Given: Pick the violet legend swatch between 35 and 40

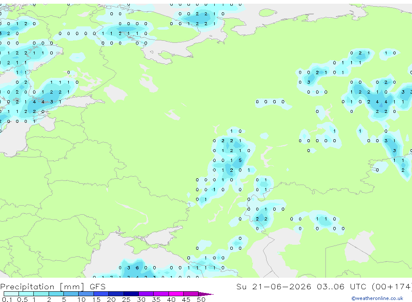Looking at the screenshot, I should pyautogui.click(x=161, y=294).
